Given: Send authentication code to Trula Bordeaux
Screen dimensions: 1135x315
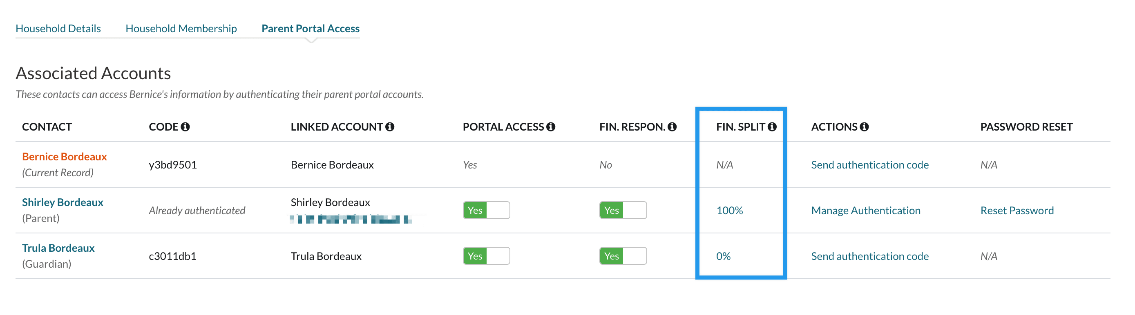Looking at the screenshot, I should [x=870, y=257].
